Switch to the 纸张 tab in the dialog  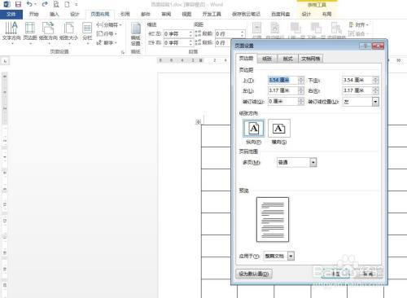pos(267,59)
